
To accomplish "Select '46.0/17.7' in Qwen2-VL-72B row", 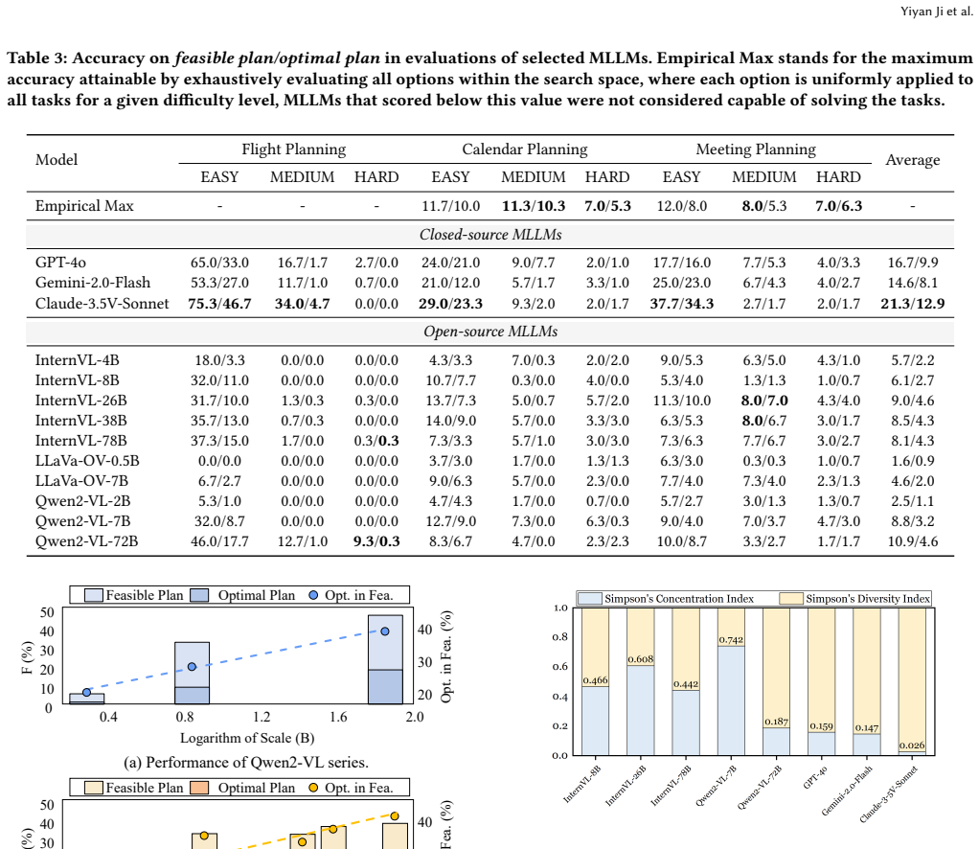I will coord(219,541).
